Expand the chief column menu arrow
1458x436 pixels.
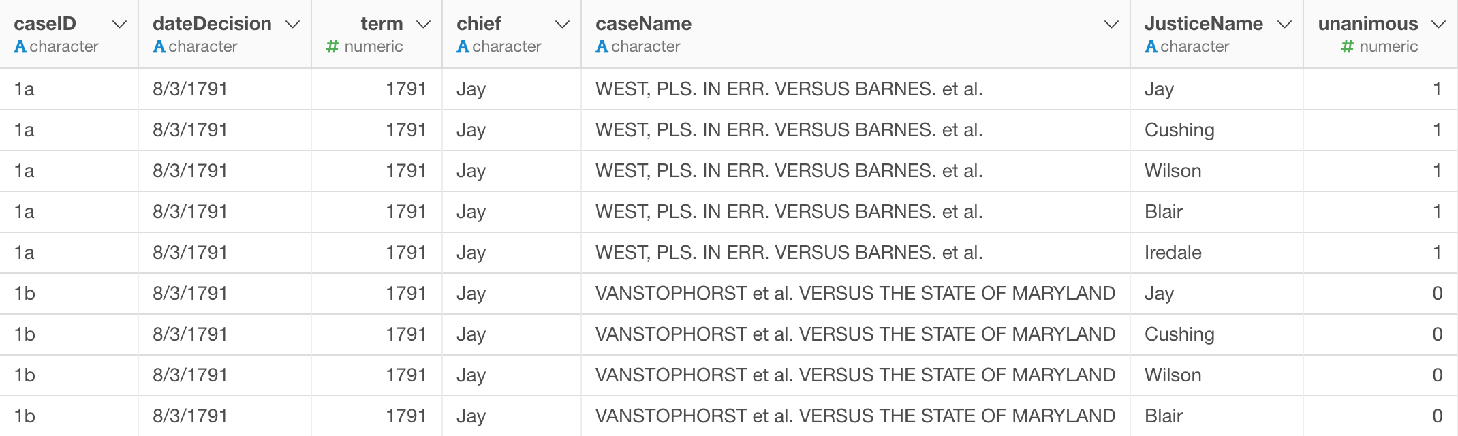pos(562,25)
